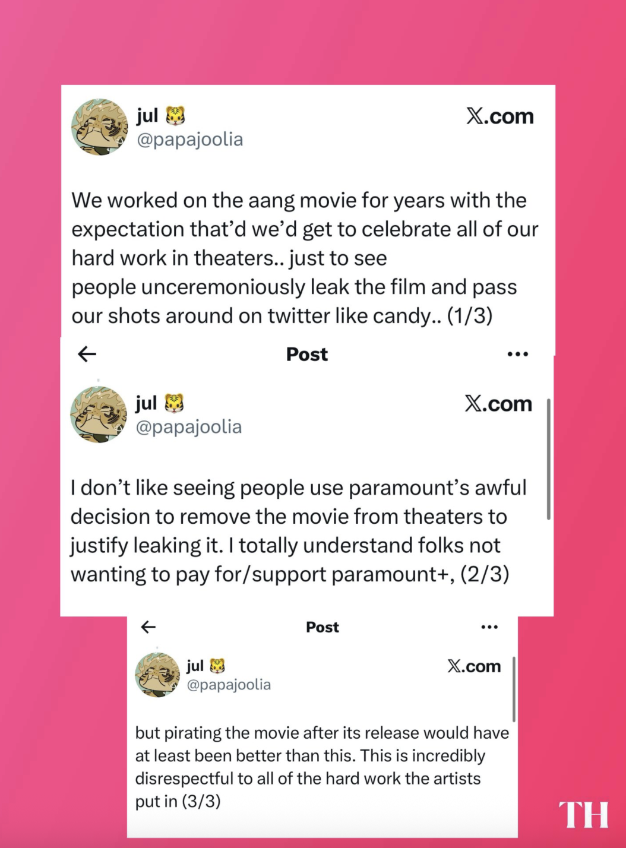The width and height of the screenshot is (626, 848).
Task: Open the @papajoolia handle on the (1/3) tweet
Action: [x=190, y=140]
